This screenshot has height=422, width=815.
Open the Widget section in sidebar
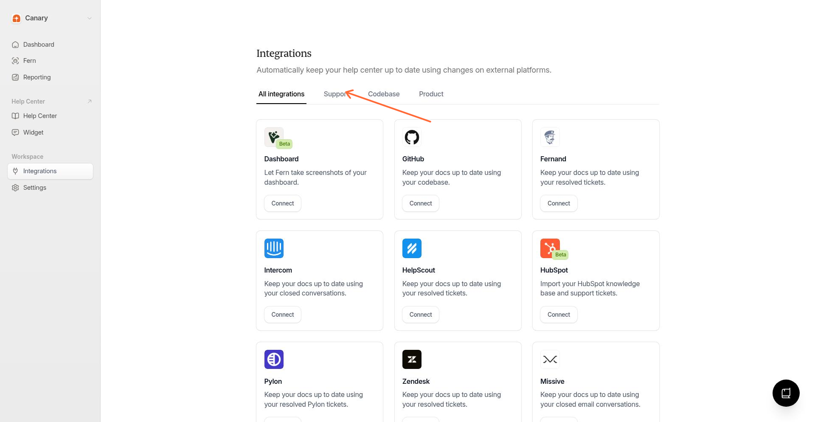(33, 132)
